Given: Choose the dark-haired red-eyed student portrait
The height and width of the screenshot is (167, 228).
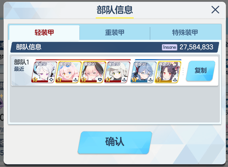Looking at the screenshot, I should pos(168,72).
